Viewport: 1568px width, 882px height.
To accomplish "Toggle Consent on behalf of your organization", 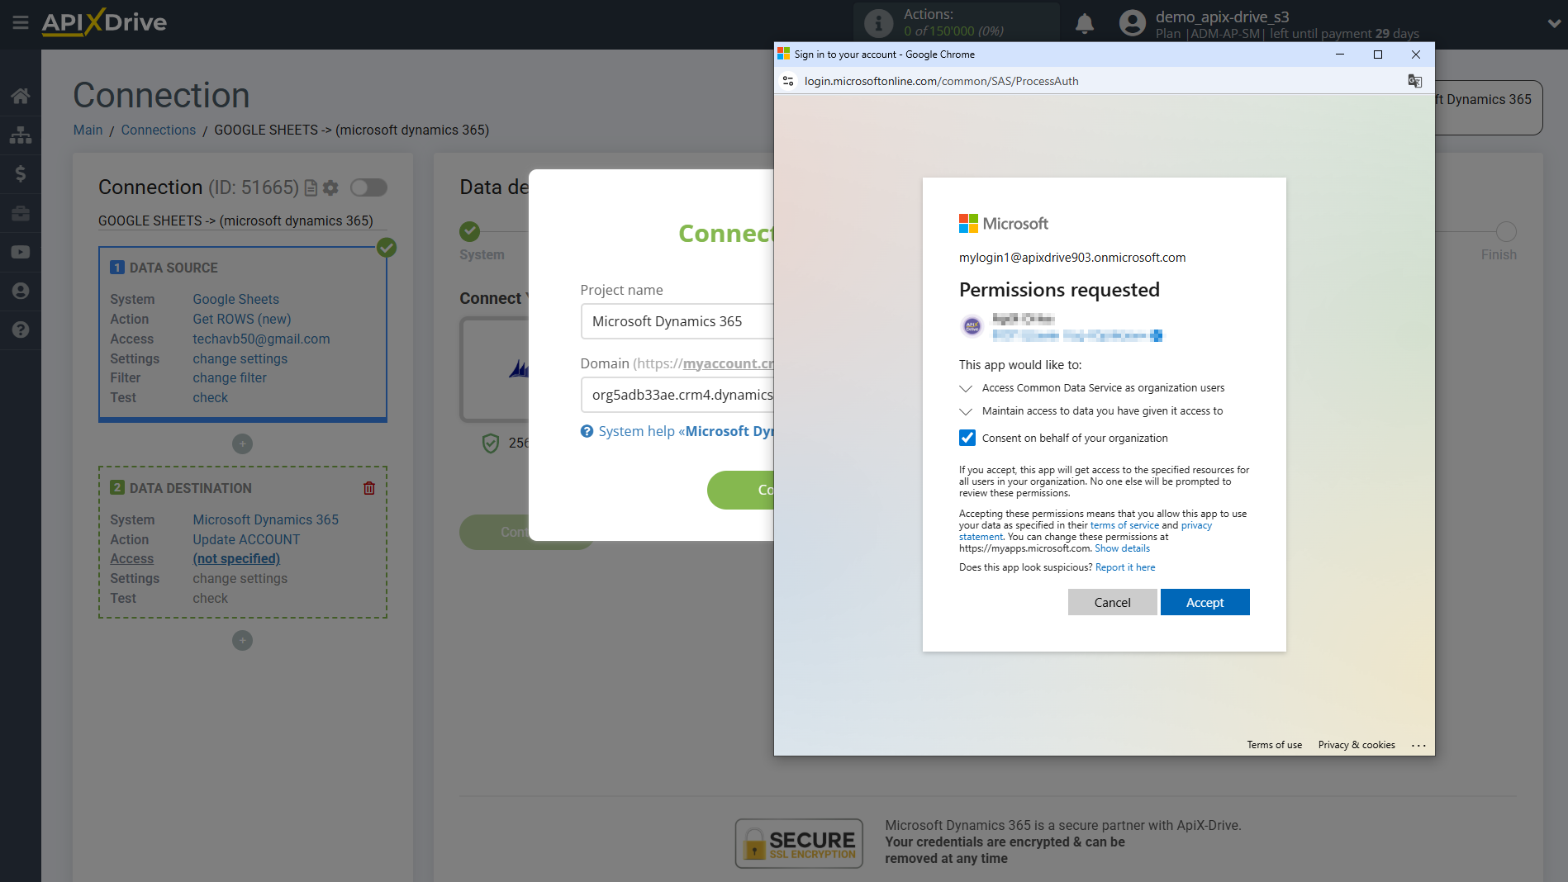I will click(x=967, y=438).
